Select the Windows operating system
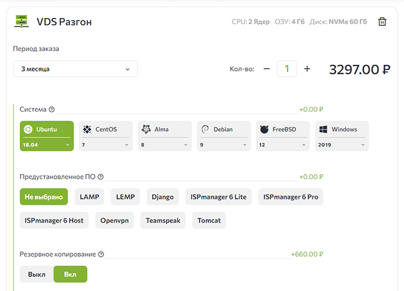 coord(343,130)
